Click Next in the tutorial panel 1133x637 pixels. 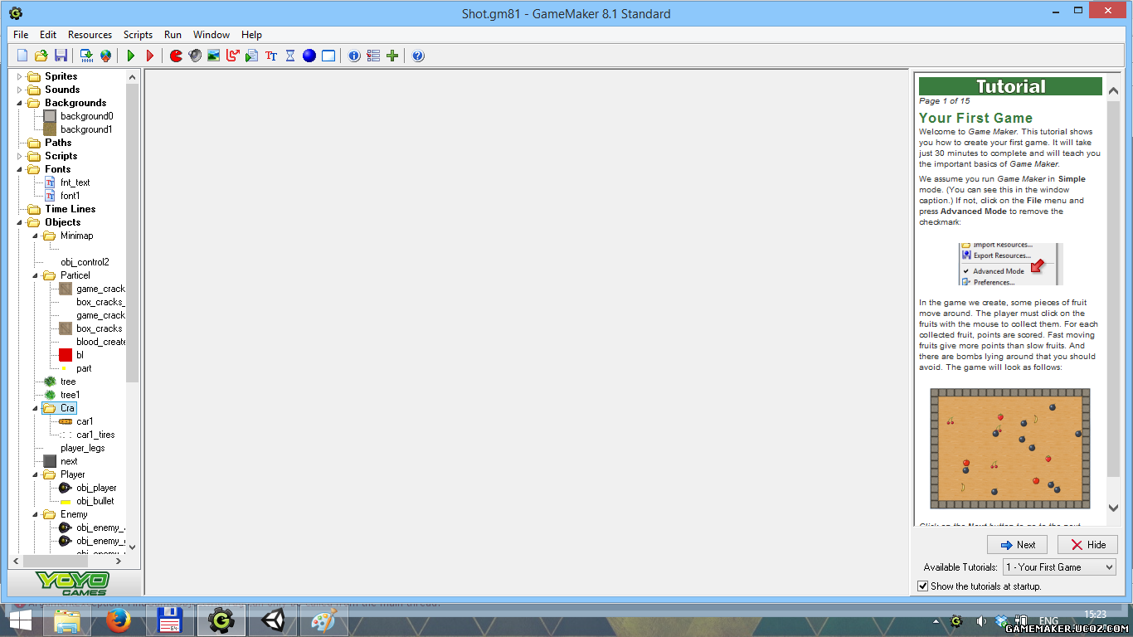[x=1017, y=545]
